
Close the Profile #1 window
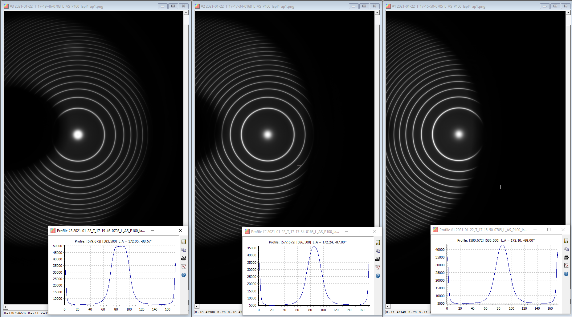[563, 230]
